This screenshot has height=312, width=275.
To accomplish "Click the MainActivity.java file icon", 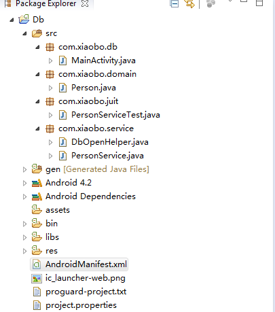I will 62,60.
